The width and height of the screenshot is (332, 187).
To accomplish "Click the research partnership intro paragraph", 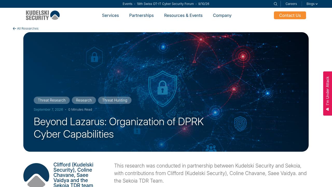I will 210,173.
